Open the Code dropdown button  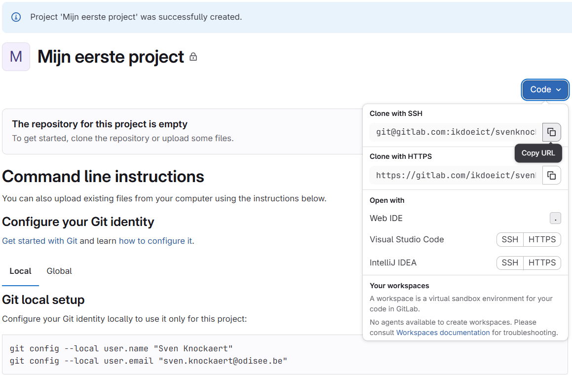click(x=545, y=90)
